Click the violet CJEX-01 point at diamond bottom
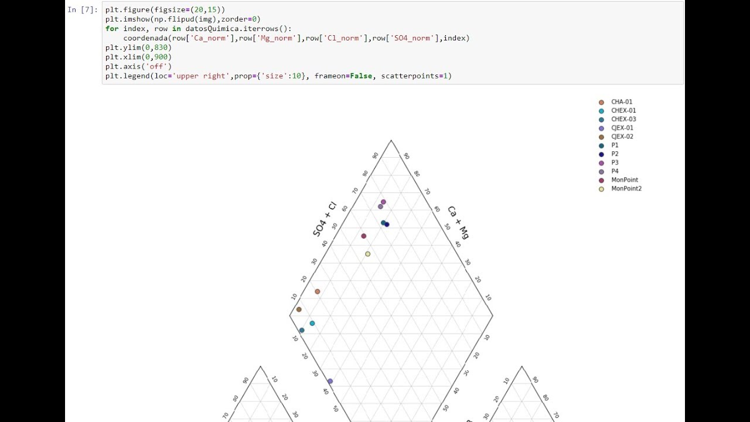Viewport: 750px width, 422px height. pyautogui.click(x=330, y=382)
